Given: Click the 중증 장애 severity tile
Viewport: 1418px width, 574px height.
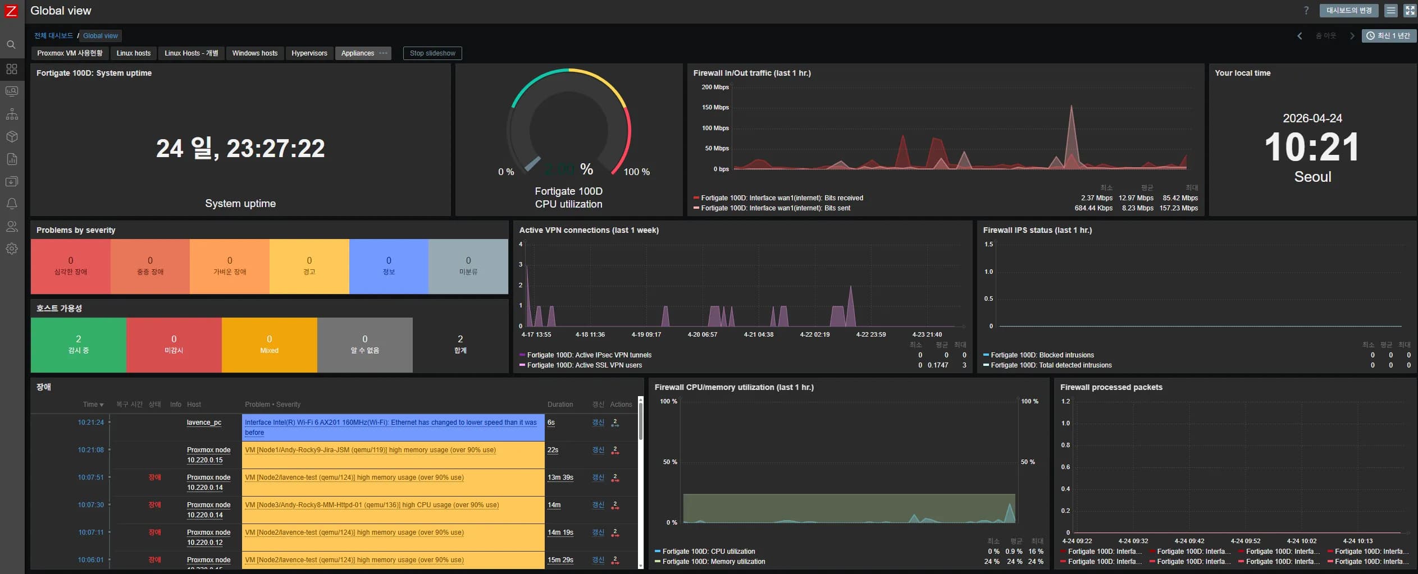Looking at the screenshot, I should click(150, 267).
